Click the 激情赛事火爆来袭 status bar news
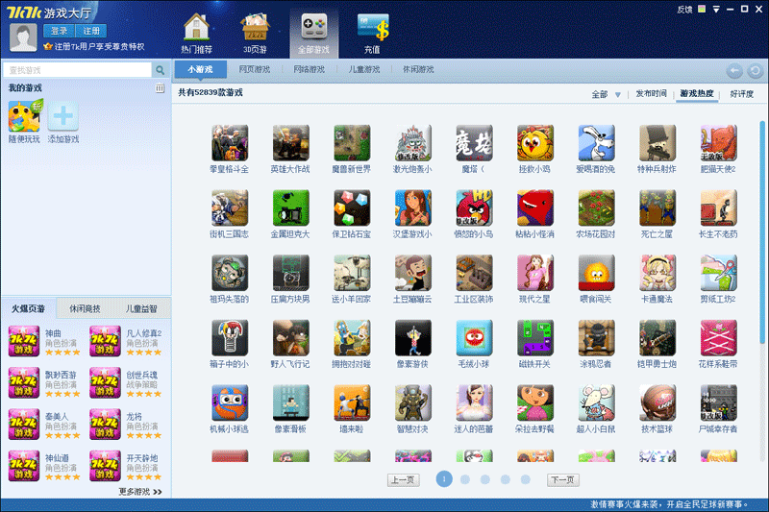This screenshot has width=769, height=512. point(668,504)
